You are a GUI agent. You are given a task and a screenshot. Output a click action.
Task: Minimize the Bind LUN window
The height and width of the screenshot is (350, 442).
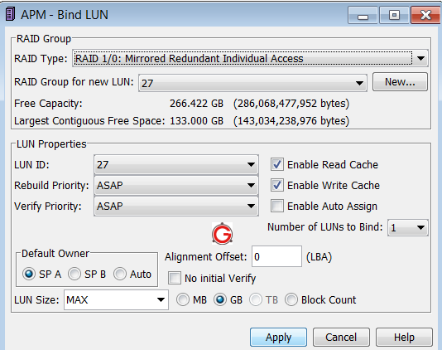(x=363, y=15)
